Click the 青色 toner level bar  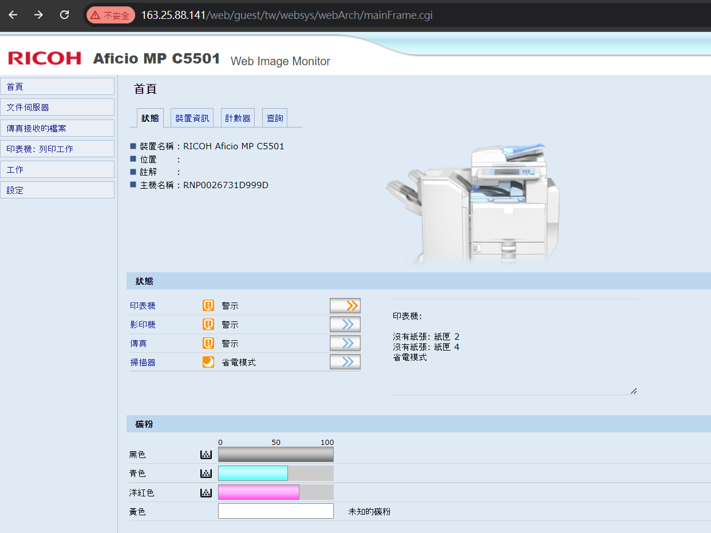pyautogui.click(x=276, y=474)
